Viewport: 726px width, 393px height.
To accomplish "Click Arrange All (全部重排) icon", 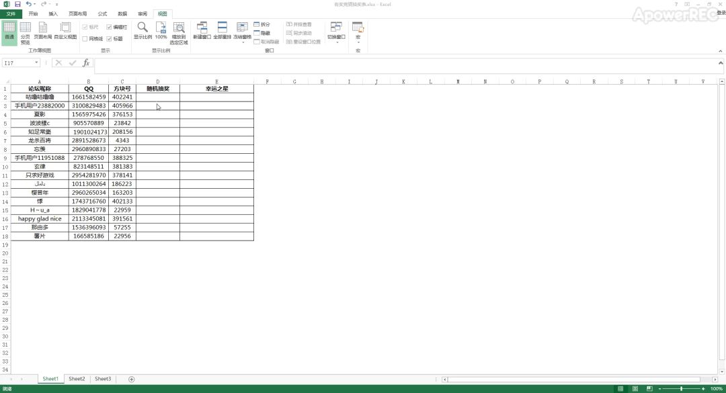I will coord(223,30).
